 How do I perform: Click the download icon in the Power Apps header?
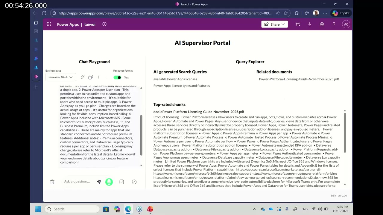[x=310, y=24]
